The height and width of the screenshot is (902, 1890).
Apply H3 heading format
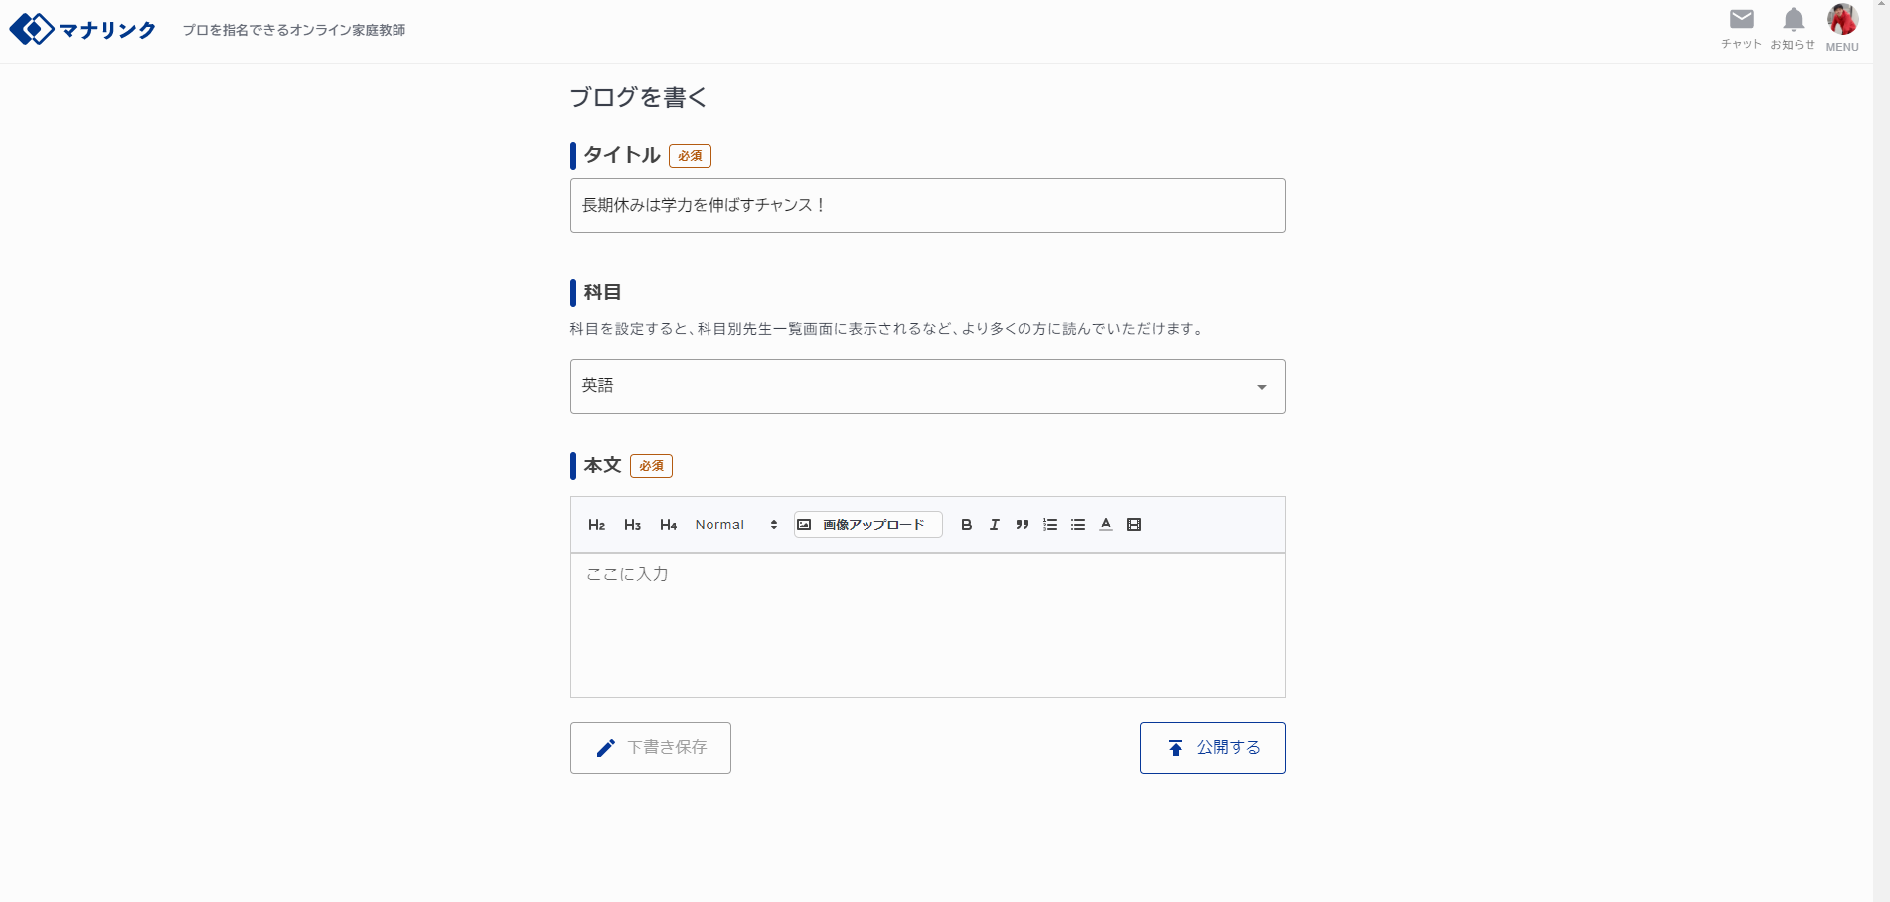[x=632, y=525]
